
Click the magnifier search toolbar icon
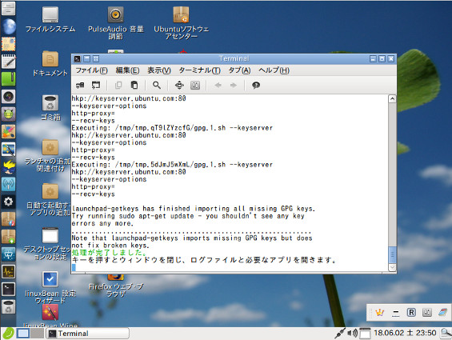tap(157, 85)
